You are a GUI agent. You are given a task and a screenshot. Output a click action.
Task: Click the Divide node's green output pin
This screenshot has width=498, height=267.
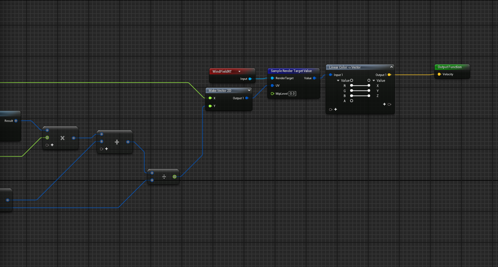coord(174,176)
